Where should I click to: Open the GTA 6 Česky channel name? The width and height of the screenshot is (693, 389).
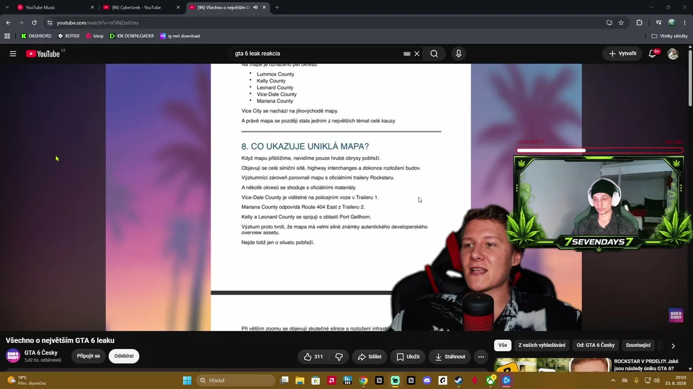pos(41,353)
